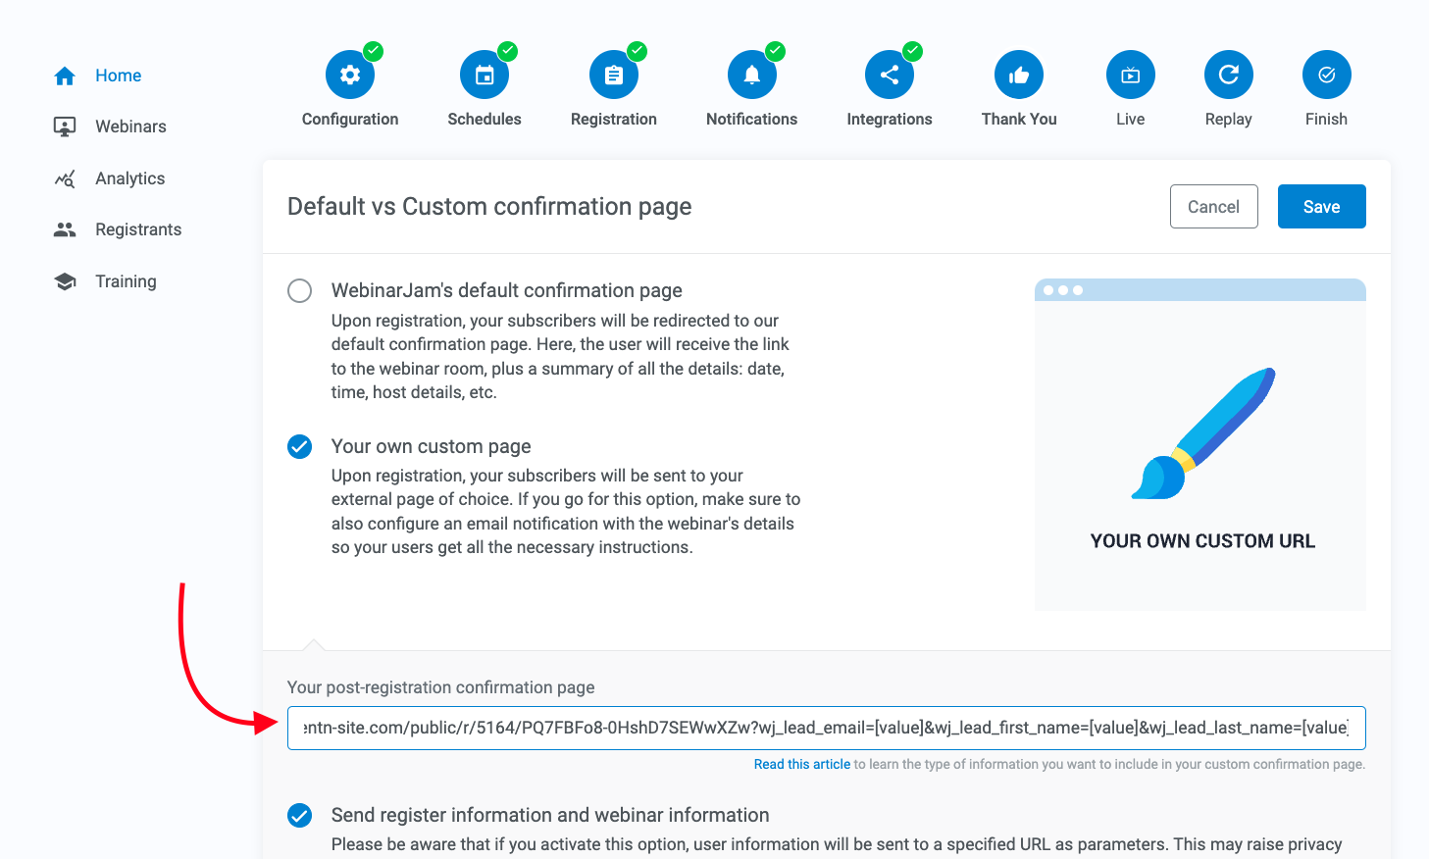This screenshot has width=1429, height=859.
Task: Follow the Read this article link
Action: click(x=802, y=764)
